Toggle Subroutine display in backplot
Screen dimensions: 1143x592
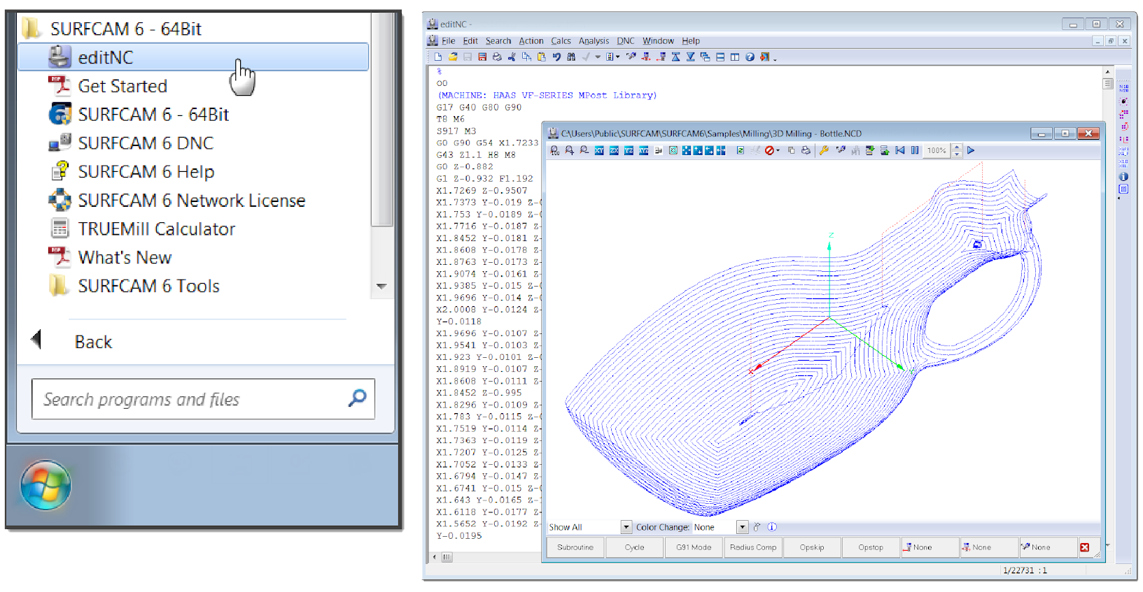[x=575, y=547]
